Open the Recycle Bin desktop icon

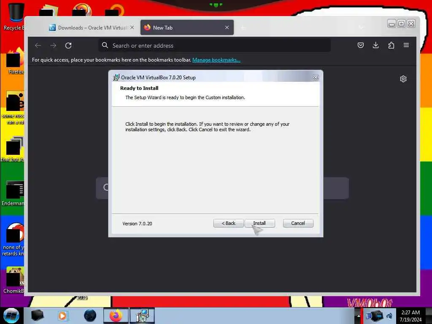click(x=14, y=16)
